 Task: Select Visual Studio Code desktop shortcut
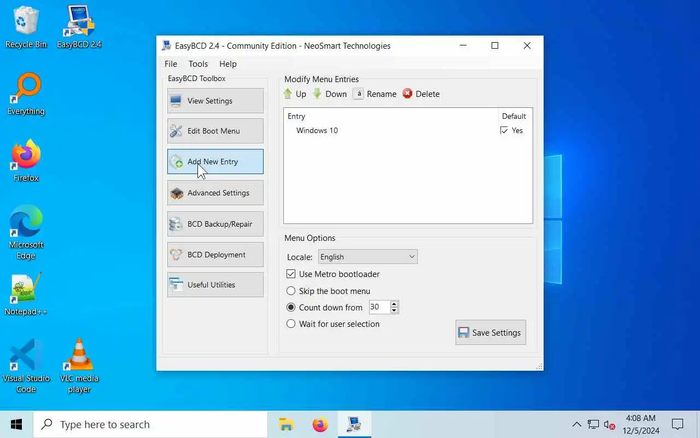[26, 366]
